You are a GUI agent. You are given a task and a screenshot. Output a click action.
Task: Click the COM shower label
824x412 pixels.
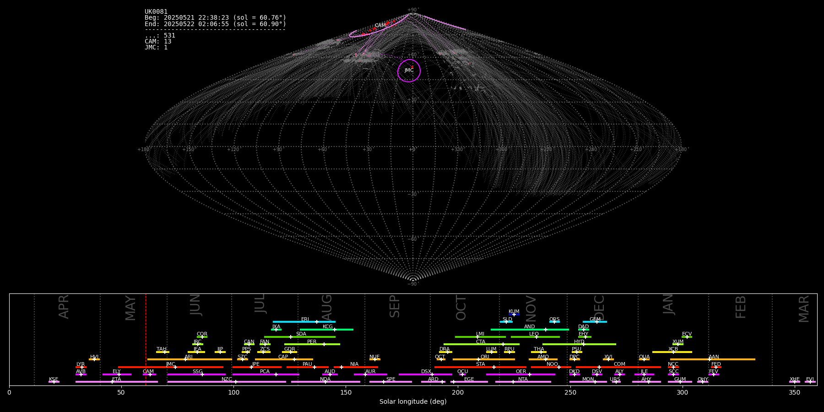pos(619,364)
